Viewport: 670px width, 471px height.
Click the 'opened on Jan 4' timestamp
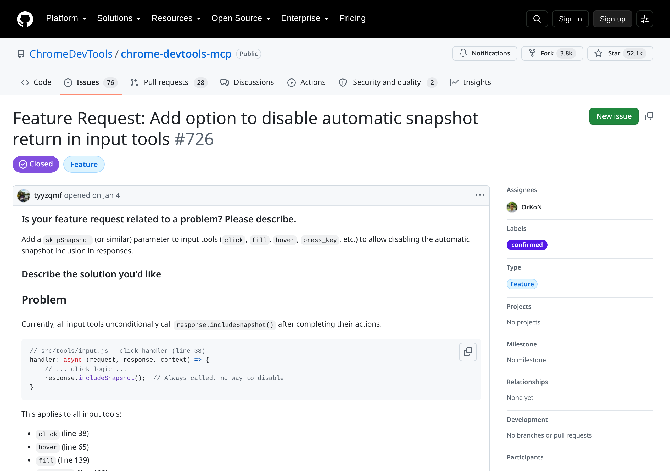coord(92,195)
